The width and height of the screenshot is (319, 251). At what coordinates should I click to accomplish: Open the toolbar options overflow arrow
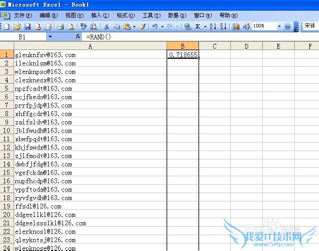click(x=296, y=27)
